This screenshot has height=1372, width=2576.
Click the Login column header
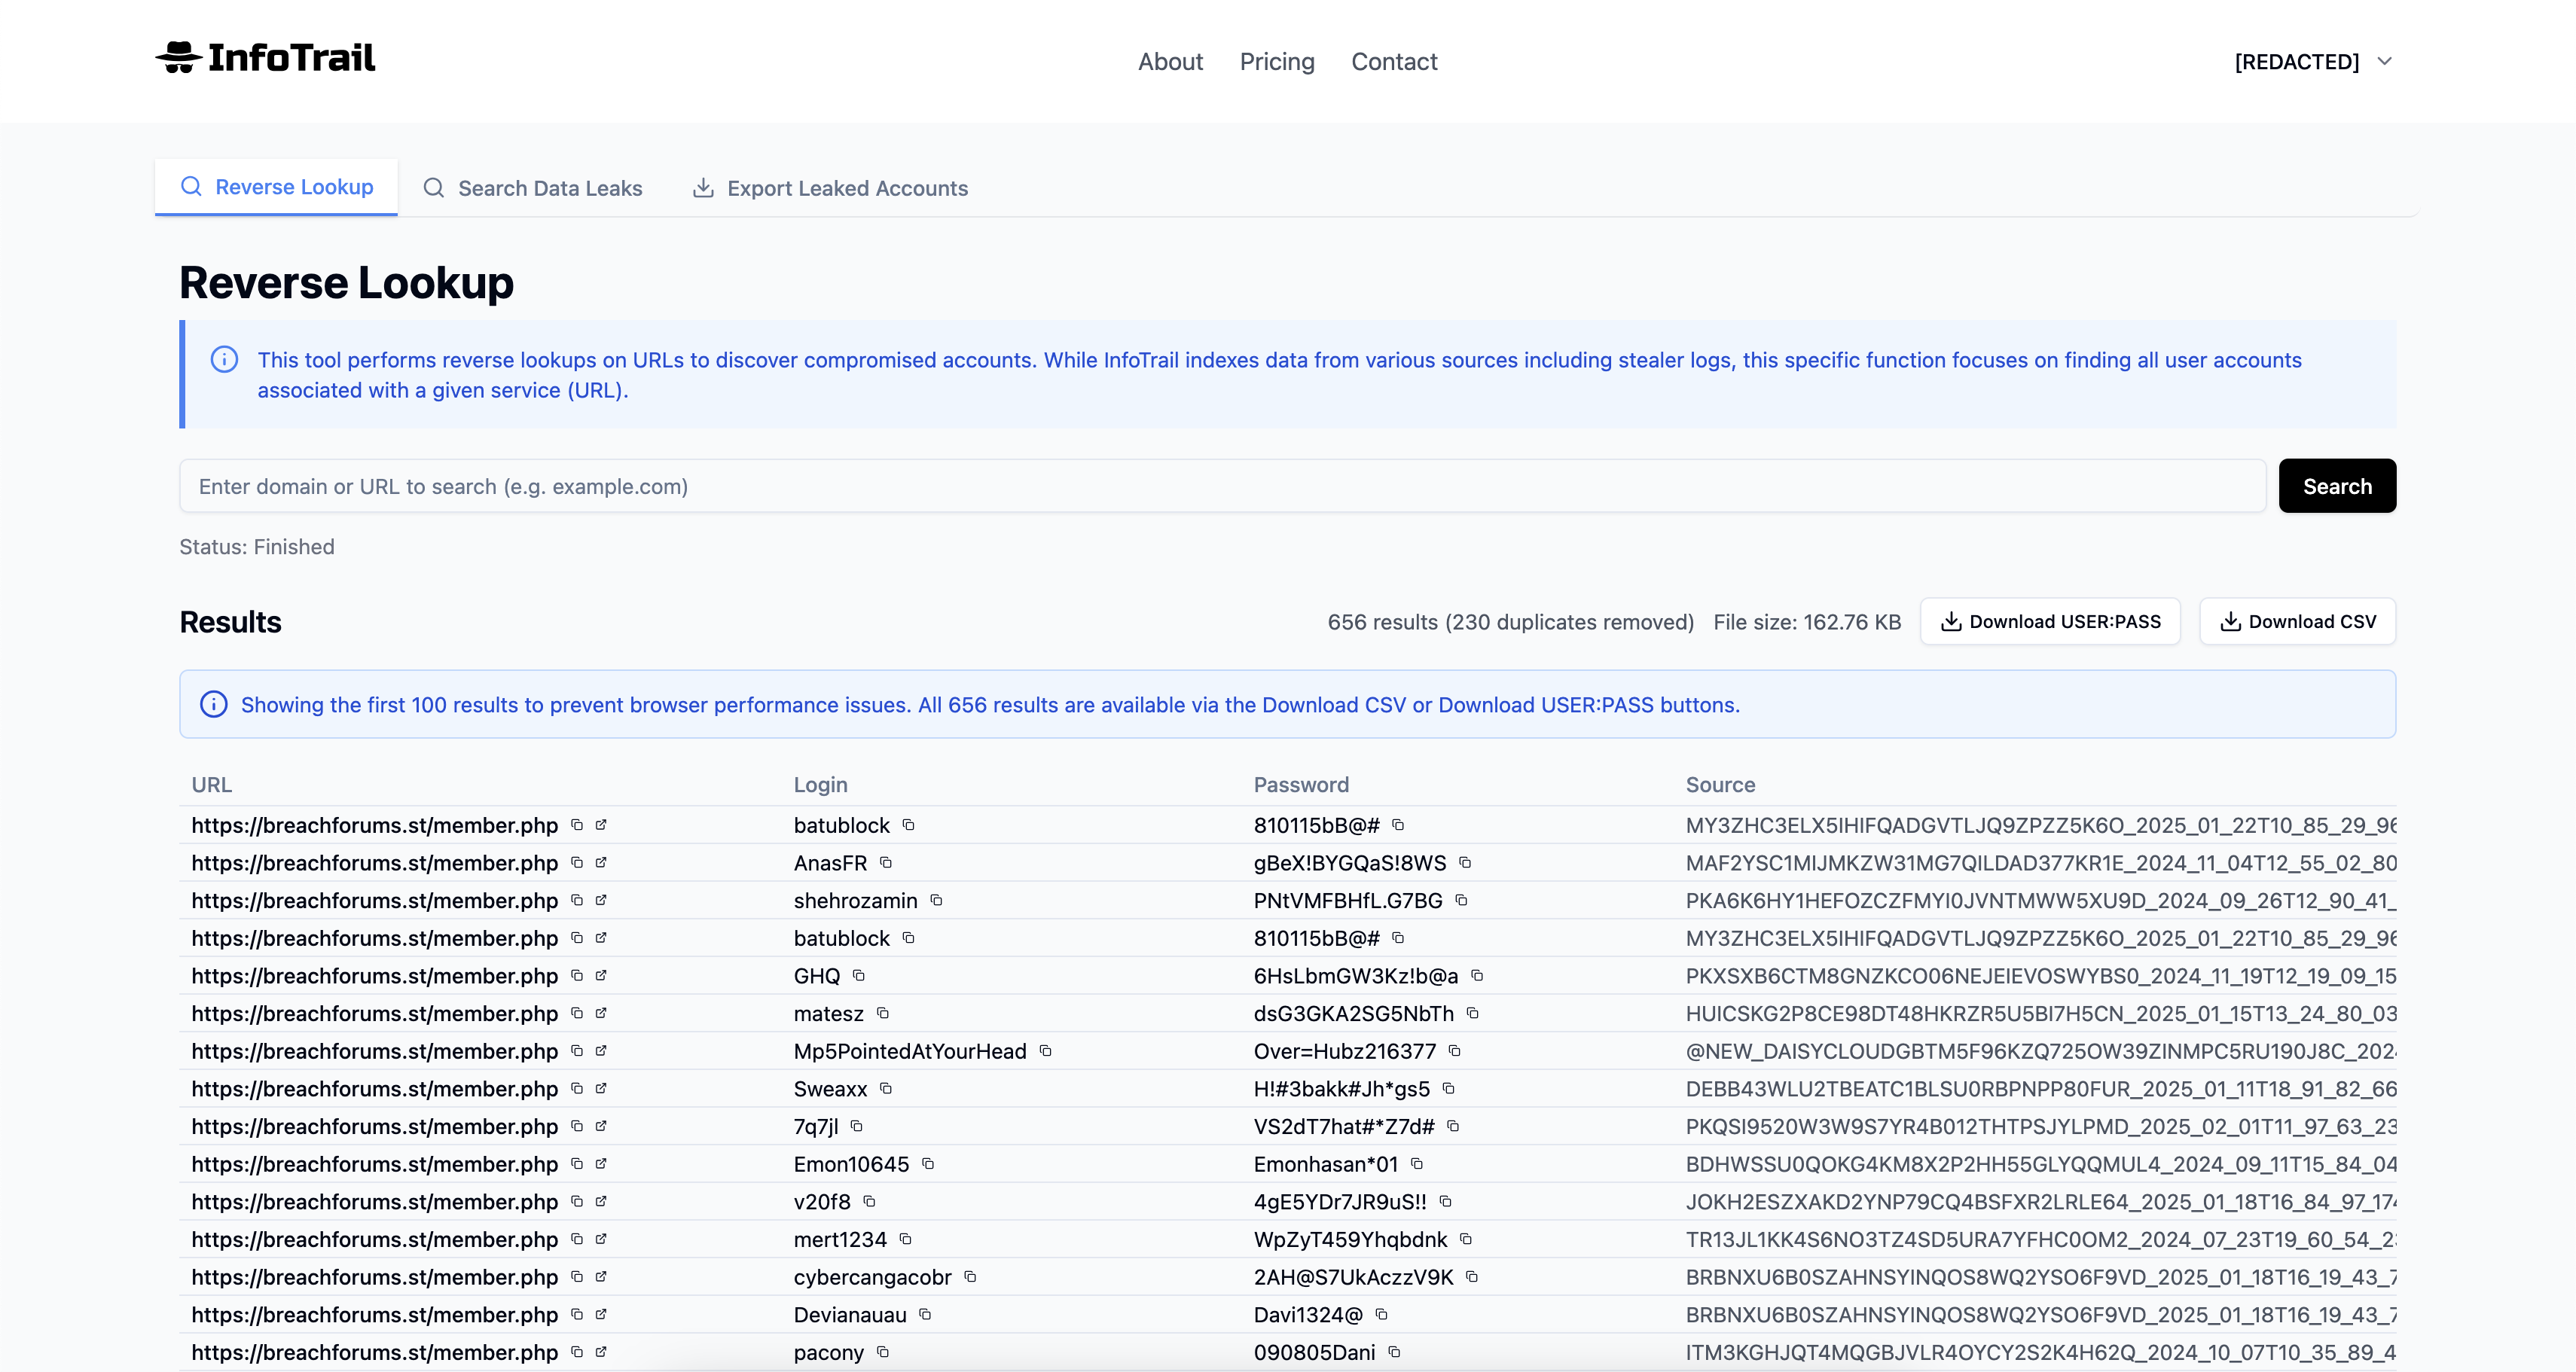820,785
